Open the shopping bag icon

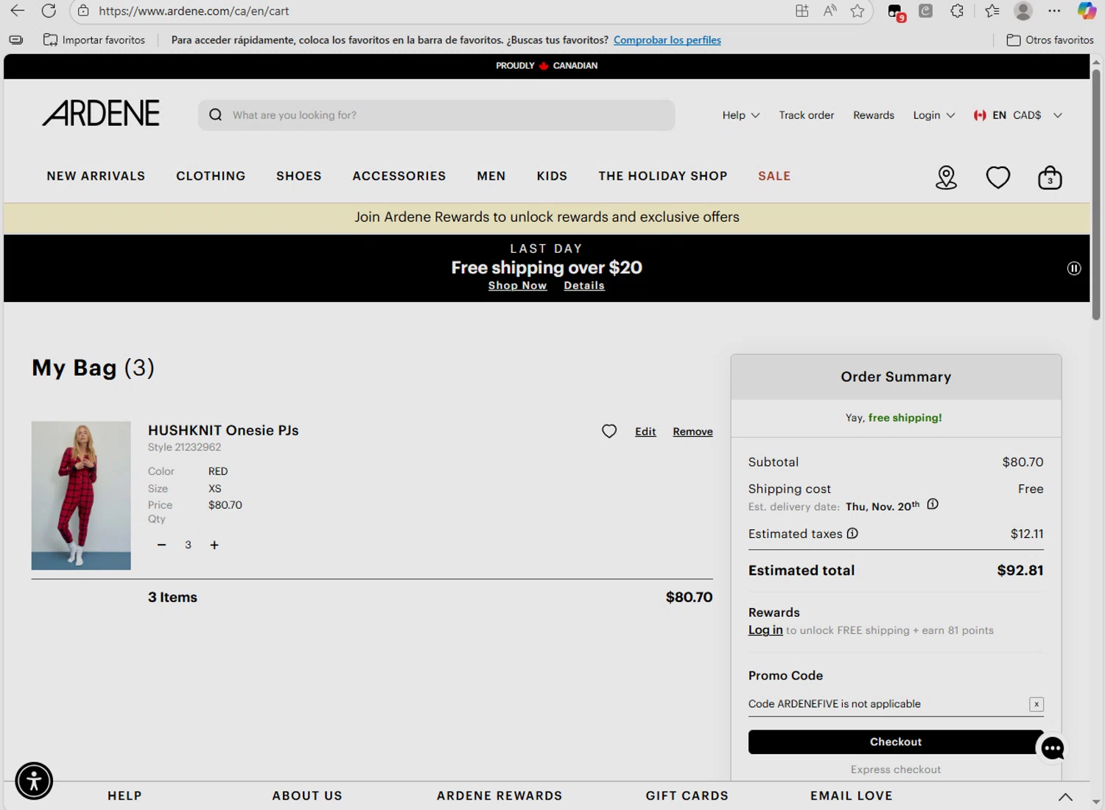coord(1050,178)
